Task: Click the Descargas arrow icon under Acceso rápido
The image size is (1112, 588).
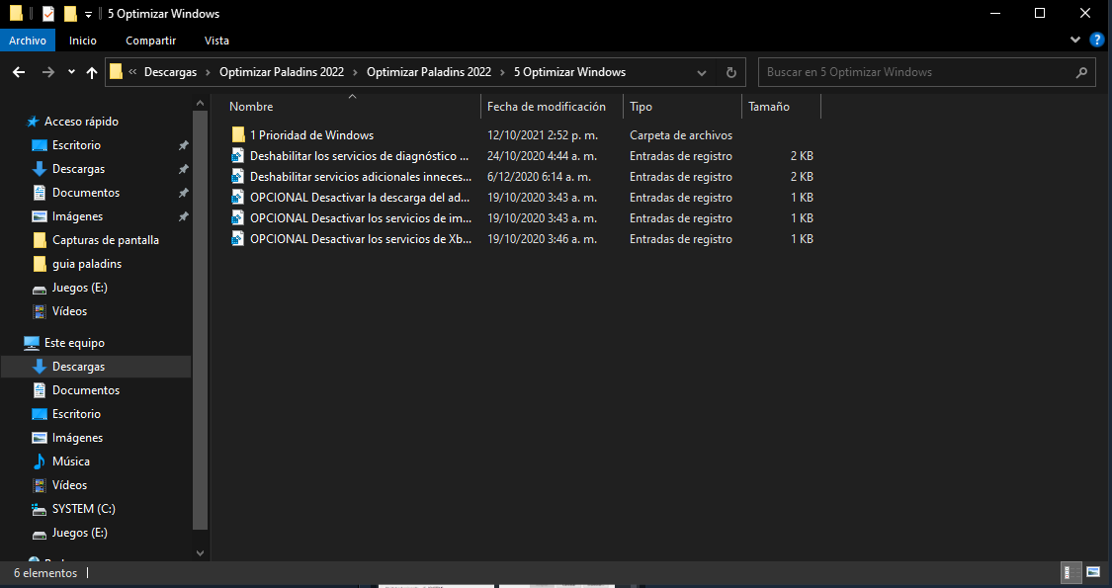Action: (40, 169)
